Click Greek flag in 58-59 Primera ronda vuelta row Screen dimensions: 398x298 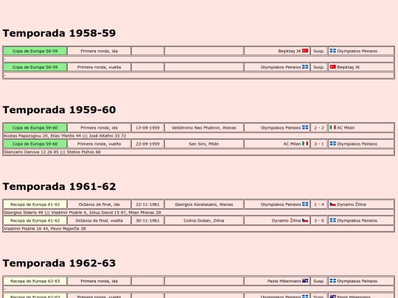coord(305,67)
